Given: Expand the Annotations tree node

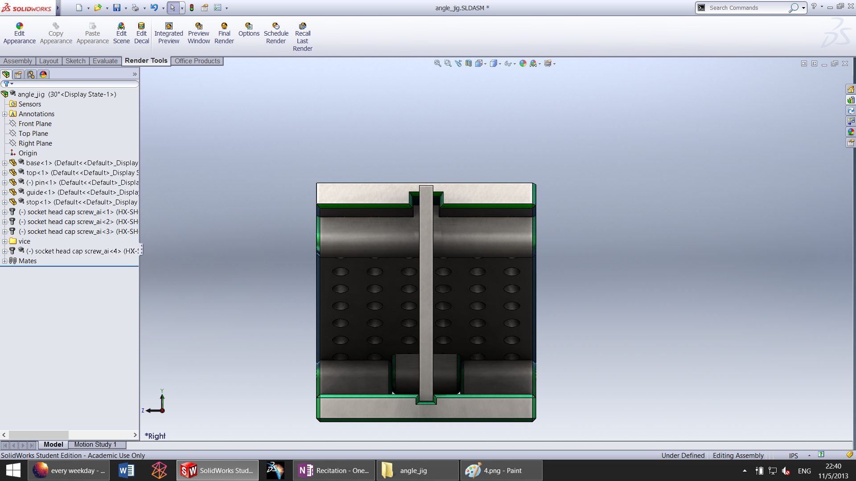Looking at the screenshot, I should (x=4, y=114).
